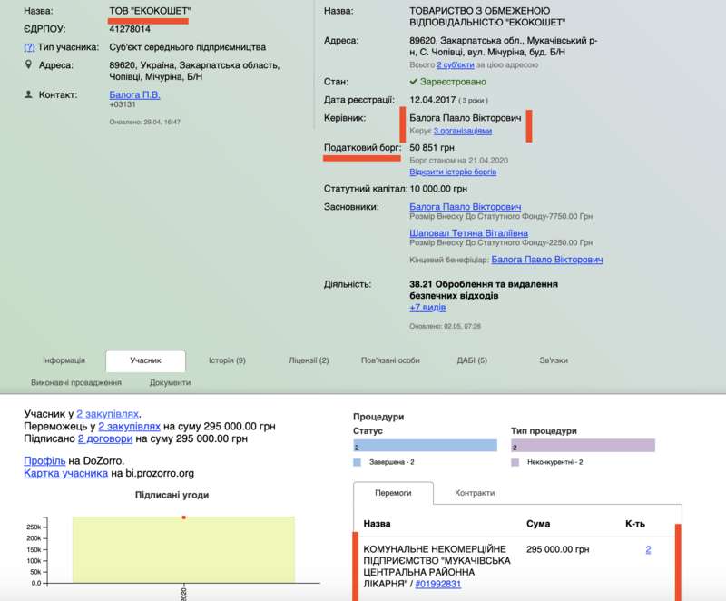Click the contact person icon

pyautogui.click(x=28, y=94)
